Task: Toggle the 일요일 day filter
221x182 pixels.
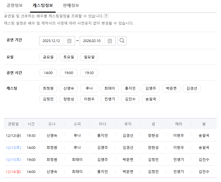Action: [x=89, y=57]
